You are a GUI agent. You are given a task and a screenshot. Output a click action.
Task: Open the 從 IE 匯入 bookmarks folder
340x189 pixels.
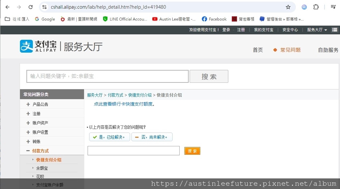17,19
